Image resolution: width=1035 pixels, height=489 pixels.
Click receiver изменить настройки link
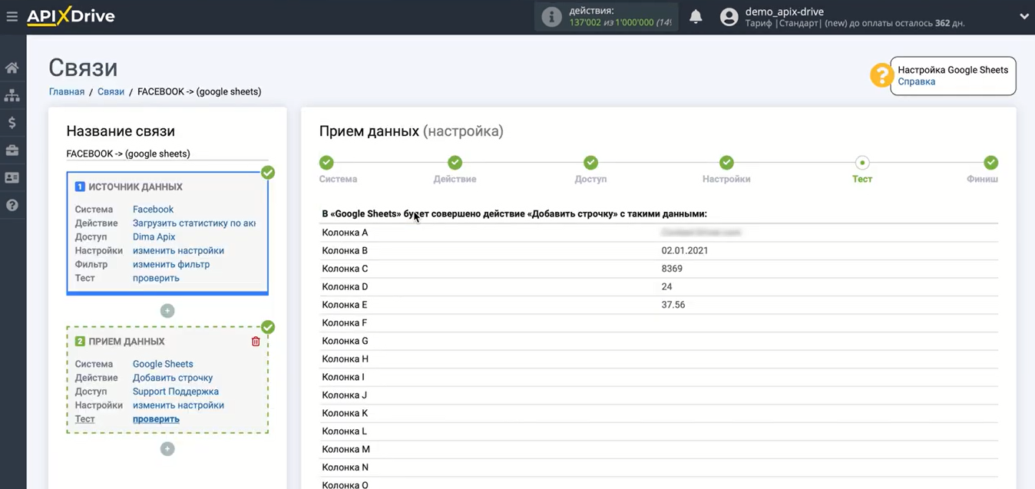click(178, 405)
